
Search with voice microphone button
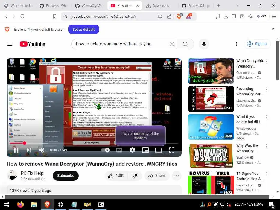[204, 44]
